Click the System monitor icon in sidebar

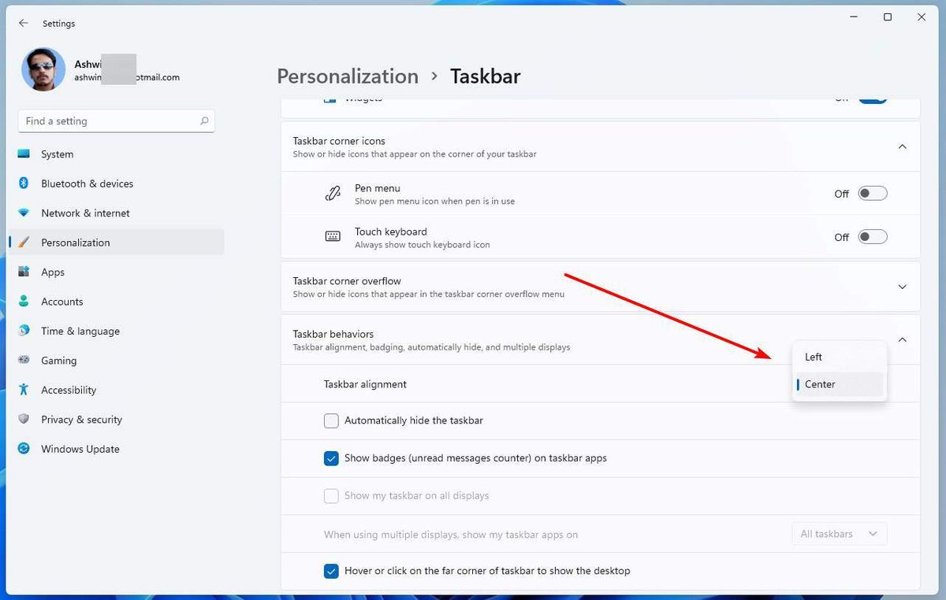(24, 154)
